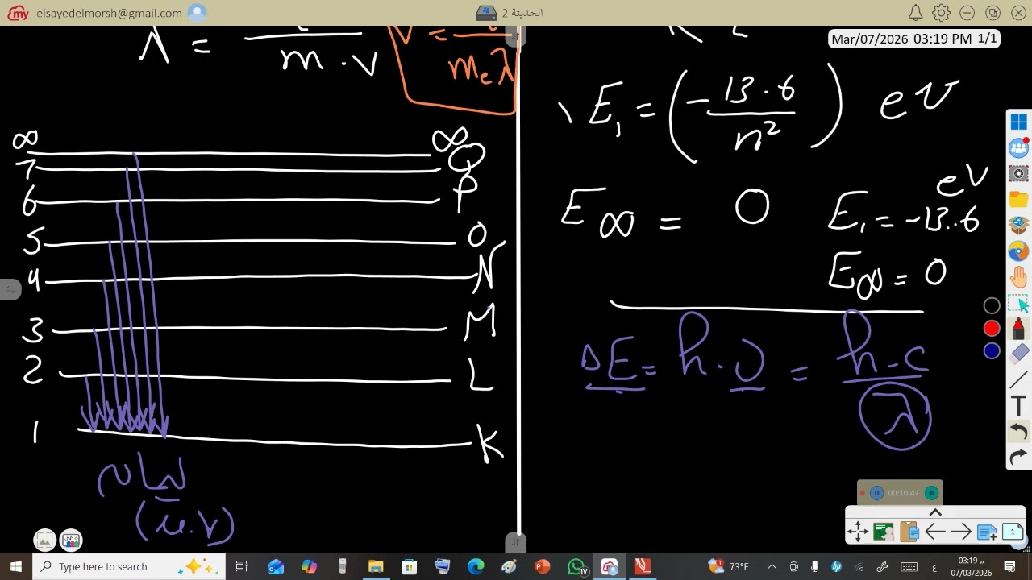Redo the last undone stroke
Viewport: 1032px width, 580px height.
point(1018,457)
